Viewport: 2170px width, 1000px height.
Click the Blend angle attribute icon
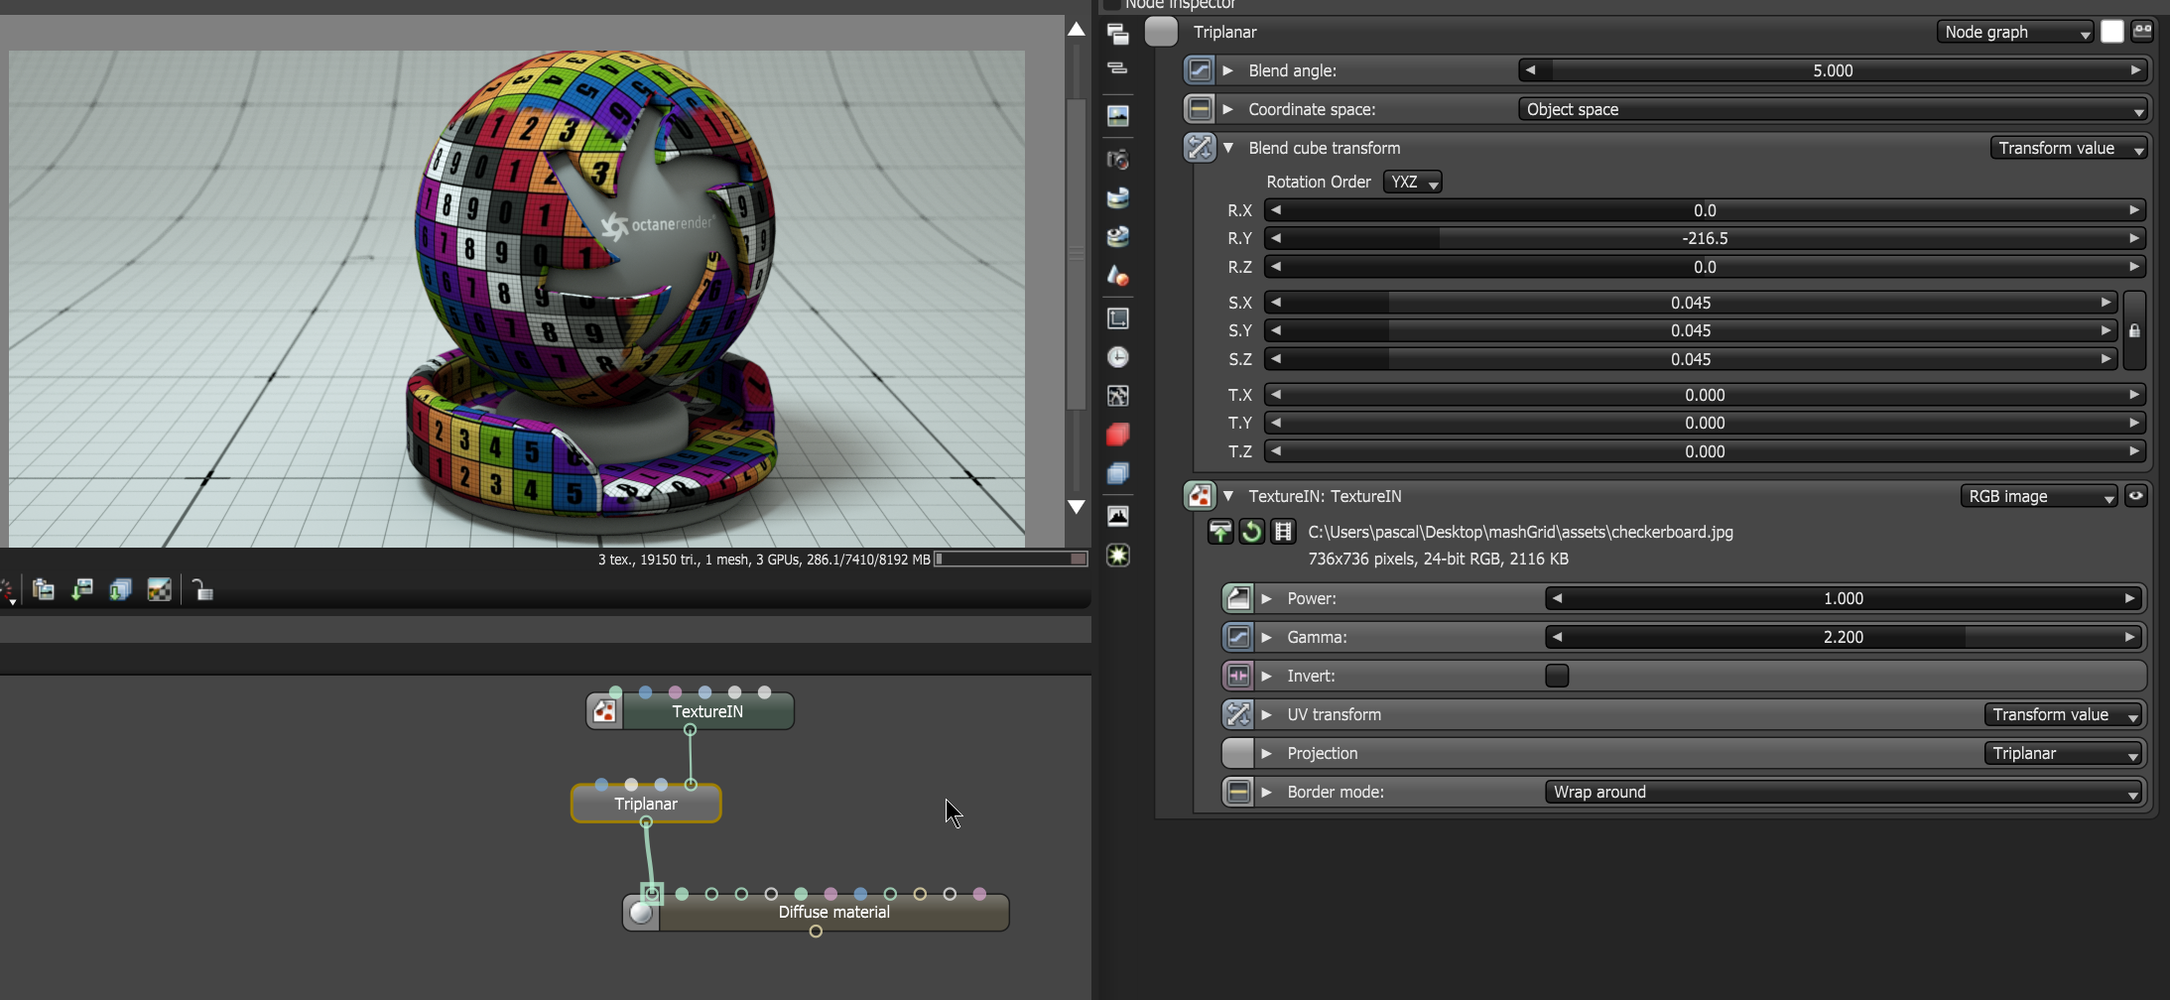[x=1200, y=70]
